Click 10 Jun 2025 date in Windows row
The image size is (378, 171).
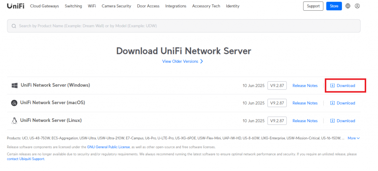[x=254, y=86]
